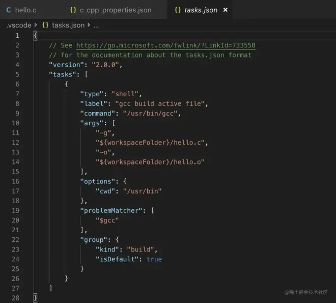Click the "cwd" key text
Image resolution: width=336 pixels, height=303 pixels.
tap(105, 191)
